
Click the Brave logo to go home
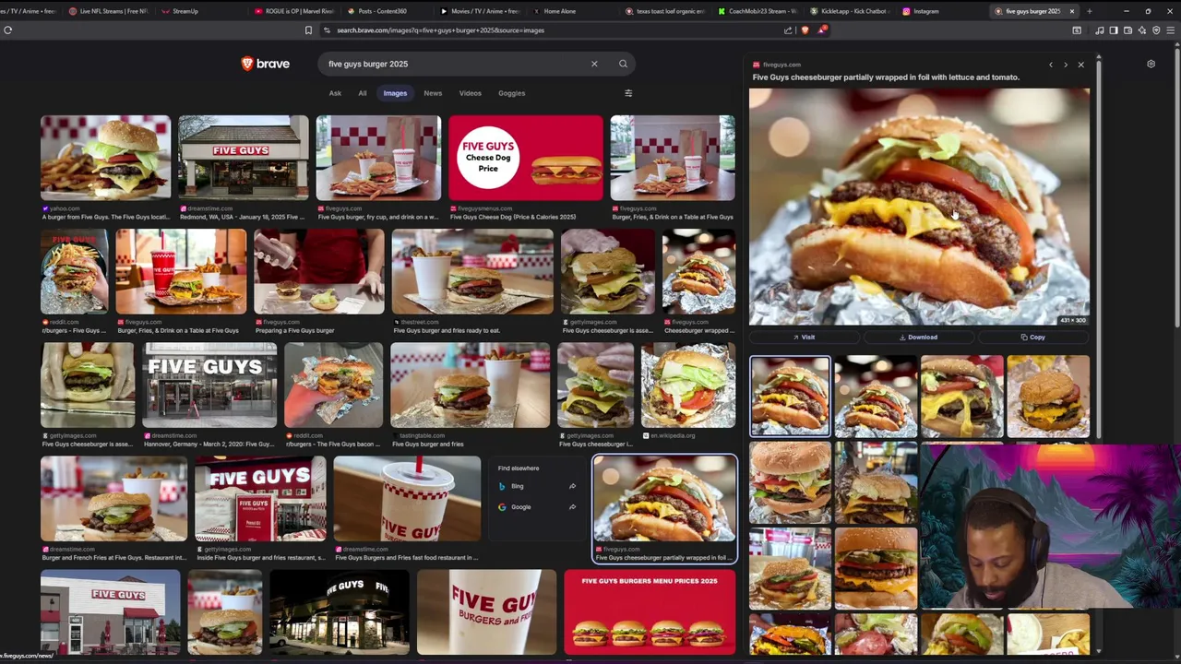tap(266, 64)
